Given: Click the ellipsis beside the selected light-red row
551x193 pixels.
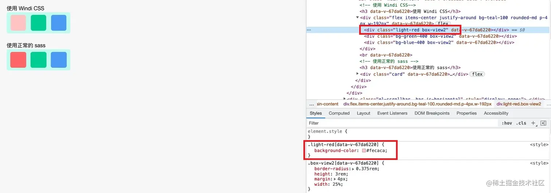Looking at the screenshot, I should pos(309,30).
